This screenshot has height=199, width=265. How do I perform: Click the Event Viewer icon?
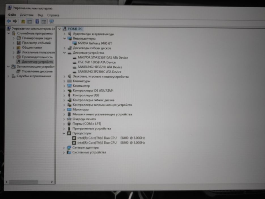19,43
